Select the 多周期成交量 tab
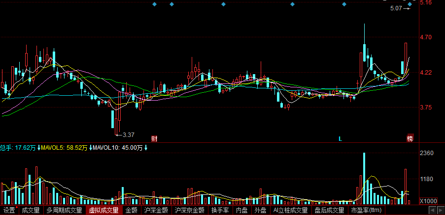This screenshot has width=445, height=215. tap(64, 211)
